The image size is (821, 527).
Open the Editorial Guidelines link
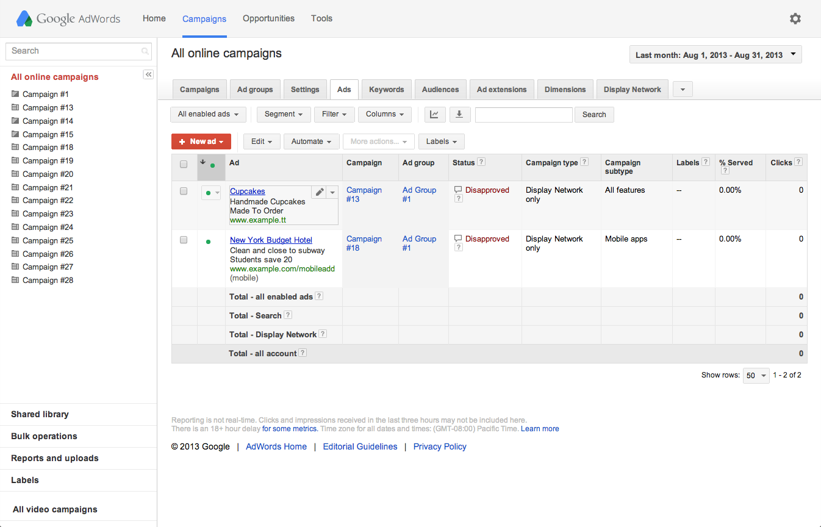[x=360, y=446]
